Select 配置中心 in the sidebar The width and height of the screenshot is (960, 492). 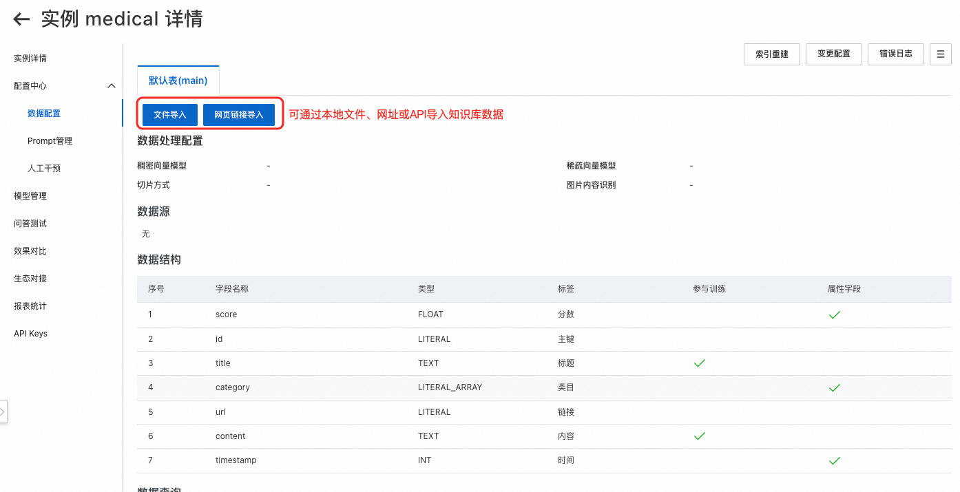coord(30,86)
